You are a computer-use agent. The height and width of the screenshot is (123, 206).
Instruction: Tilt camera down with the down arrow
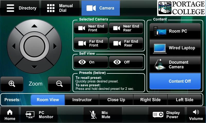pyautogui.click(x=34, y=67)
